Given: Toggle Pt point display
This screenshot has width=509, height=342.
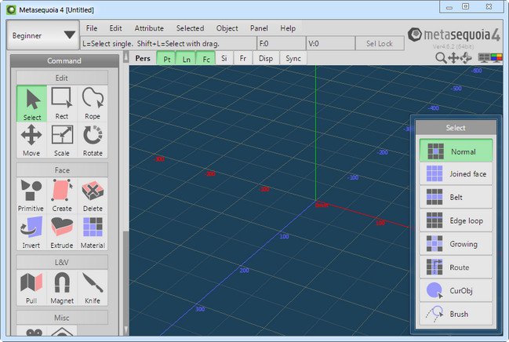Looking at the screenshot, I should coord(166,59).
